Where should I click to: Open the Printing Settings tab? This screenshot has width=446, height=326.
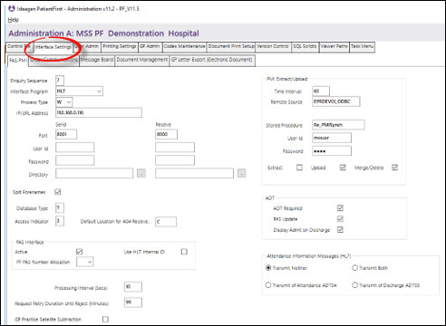tap(120, 47)
